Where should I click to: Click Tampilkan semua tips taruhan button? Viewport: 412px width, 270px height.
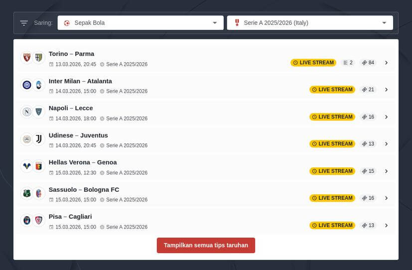[206, 246]
